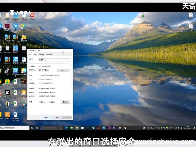Open the dark red square icon beside DingTalk
Screen dimensions: 196x147
(x=7, y=26)
